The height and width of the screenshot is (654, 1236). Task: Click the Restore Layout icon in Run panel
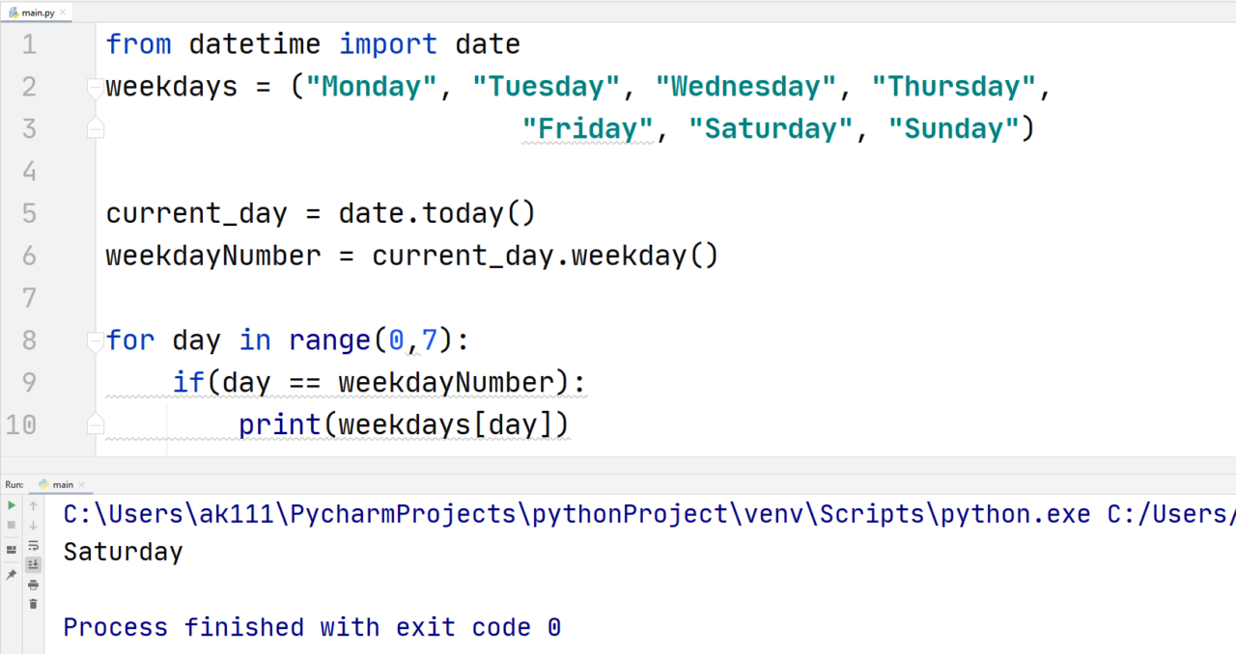[12, 549]
